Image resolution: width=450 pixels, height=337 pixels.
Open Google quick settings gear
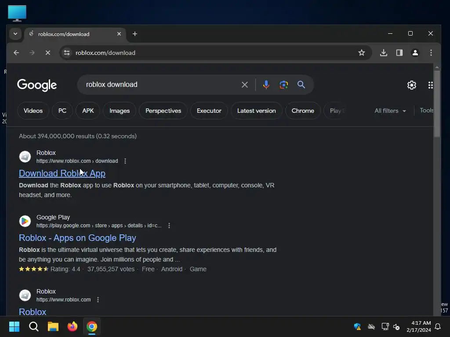point(412,85)
